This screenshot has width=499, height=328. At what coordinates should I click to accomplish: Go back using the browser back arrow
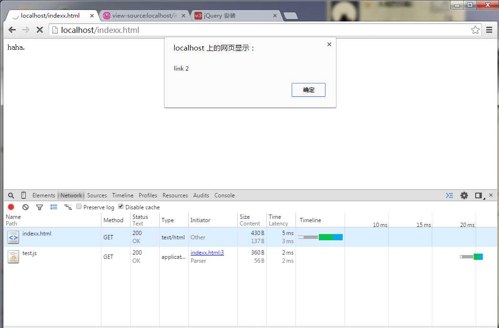click(12, 30)
